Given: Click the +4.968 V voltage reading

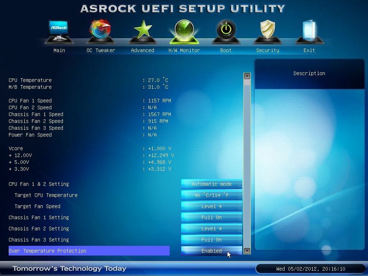Looking at the screenshot, I should (x=160, y=162).
